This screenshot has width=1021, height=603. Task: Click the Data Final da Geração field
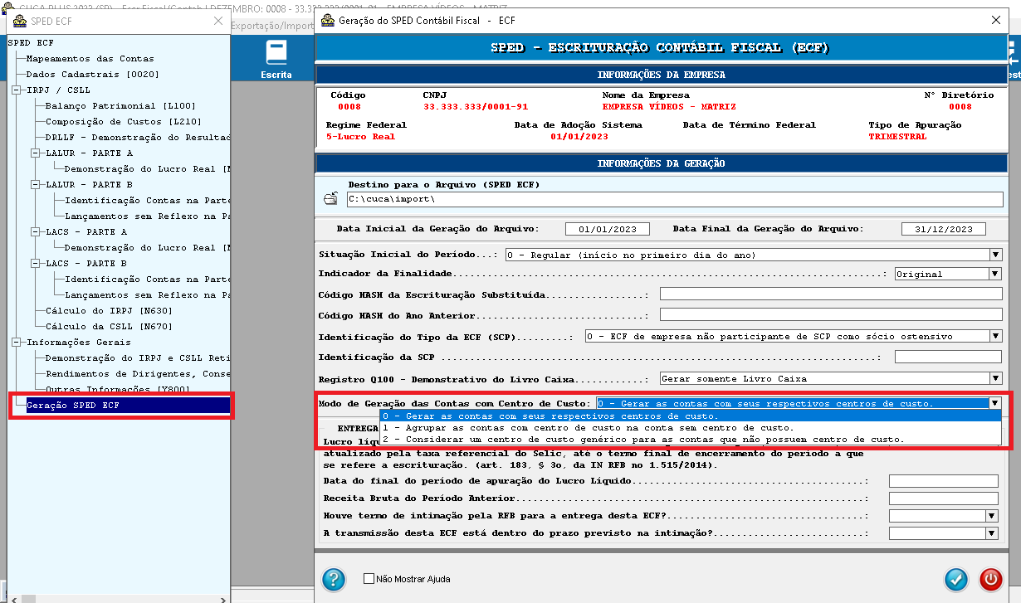943,229
